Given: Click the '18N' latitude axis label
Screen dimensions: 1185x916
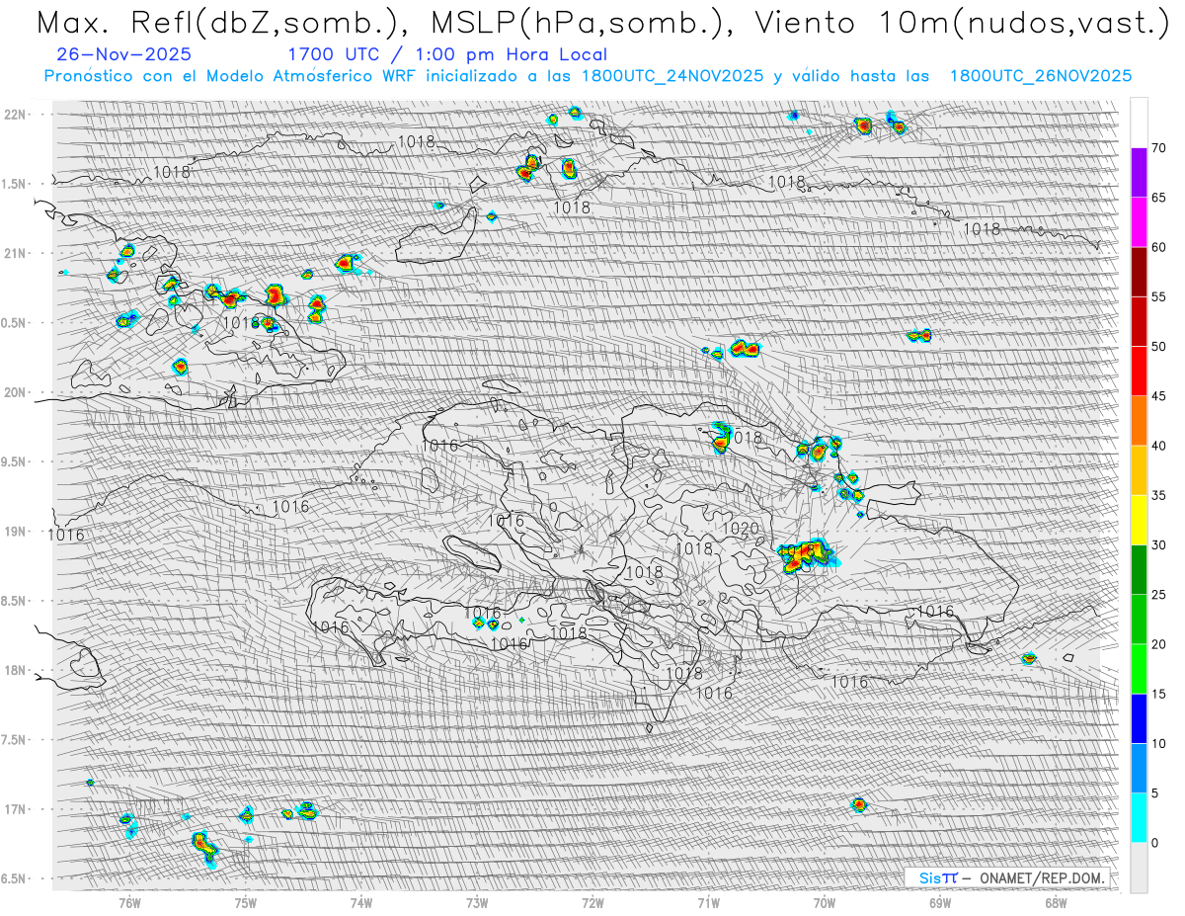Looking at the screenshot, I should pos(16,670).
